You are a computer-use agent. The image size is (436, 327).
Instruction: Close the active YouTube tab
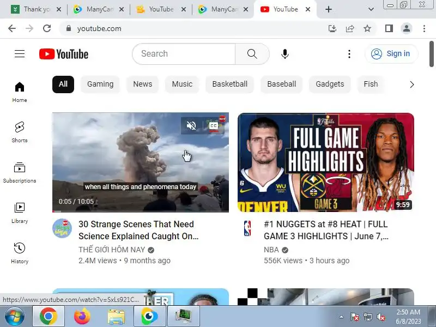tap(307, 9)
